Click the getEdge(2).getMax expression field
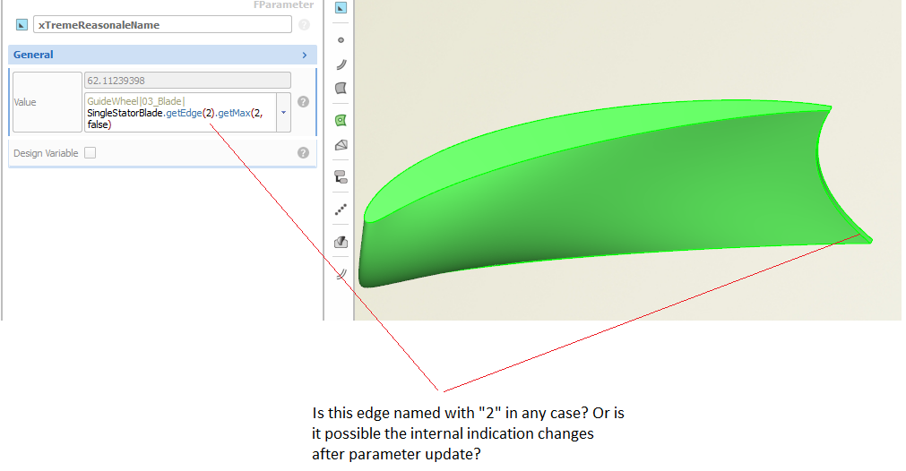This screenshot has height=471, width=906. pyautogui.click(x=180, y=112)
